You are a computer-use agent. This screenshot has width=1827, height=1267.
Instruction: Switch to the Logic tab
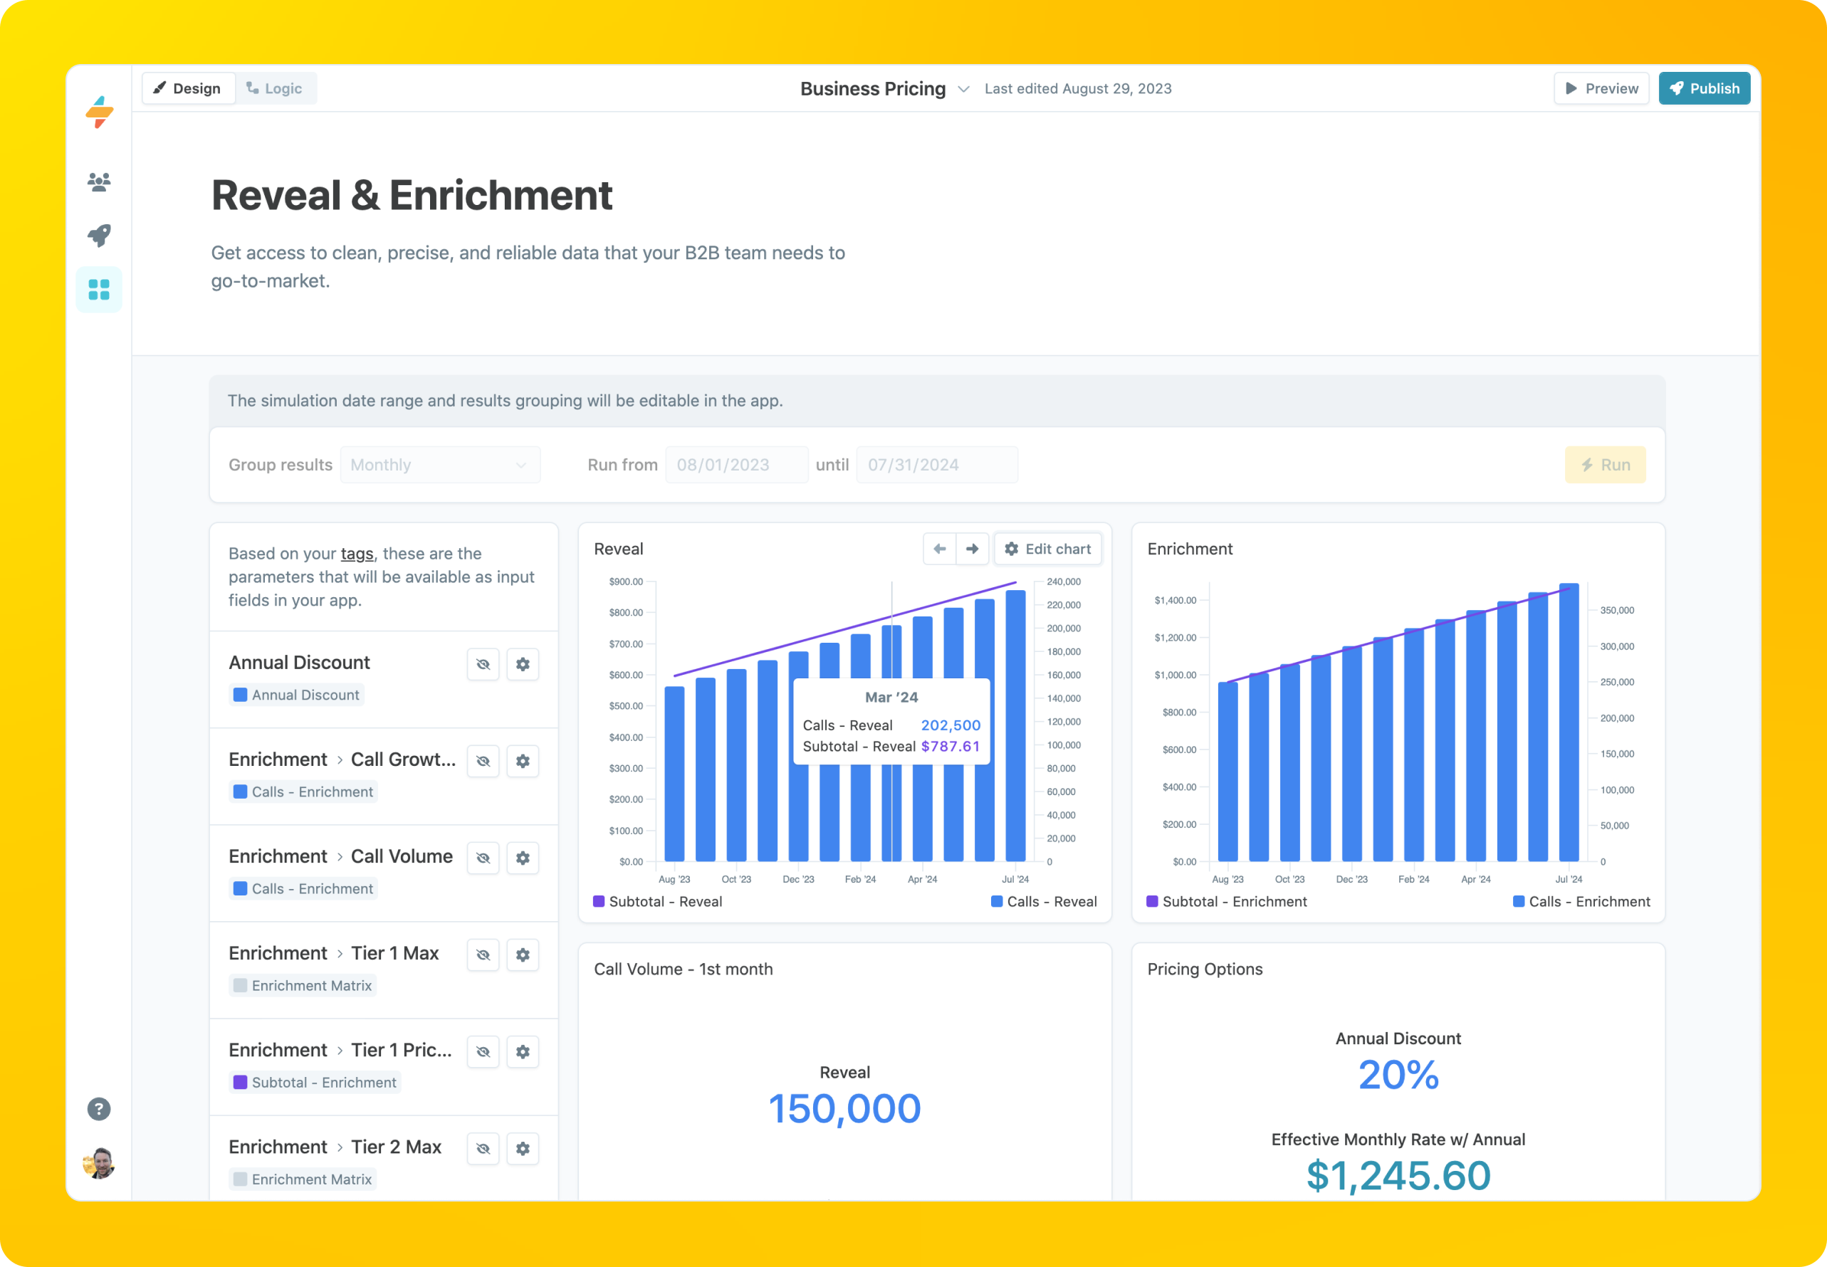point(275,88)
